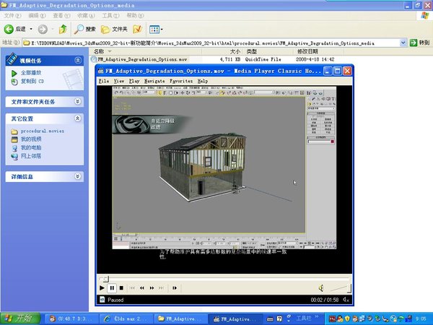Toggle the Folders (文件夹) pane button

tap(114, 29)
